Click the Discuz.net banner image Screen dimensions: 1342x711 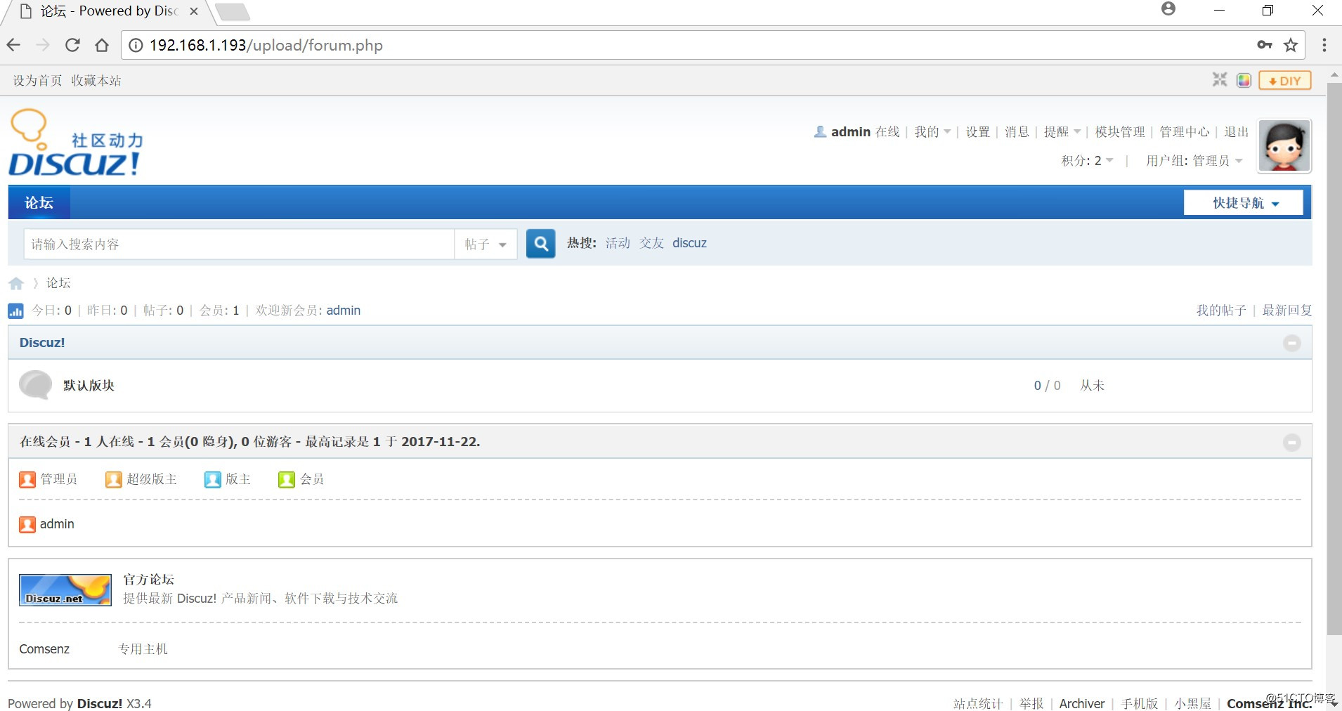pyautogui.click(x=65, y=590)
